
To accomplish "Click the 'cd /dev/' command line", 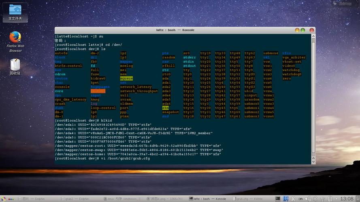I will click(88, 45).
